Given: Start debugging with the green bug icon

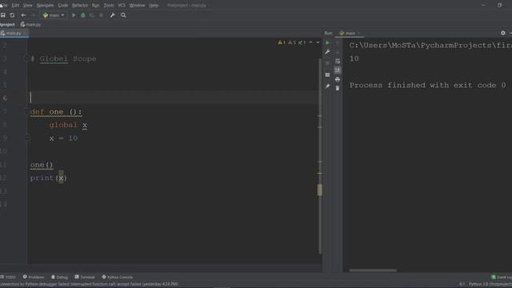Looking at the screenshot, I should point(83,15).
